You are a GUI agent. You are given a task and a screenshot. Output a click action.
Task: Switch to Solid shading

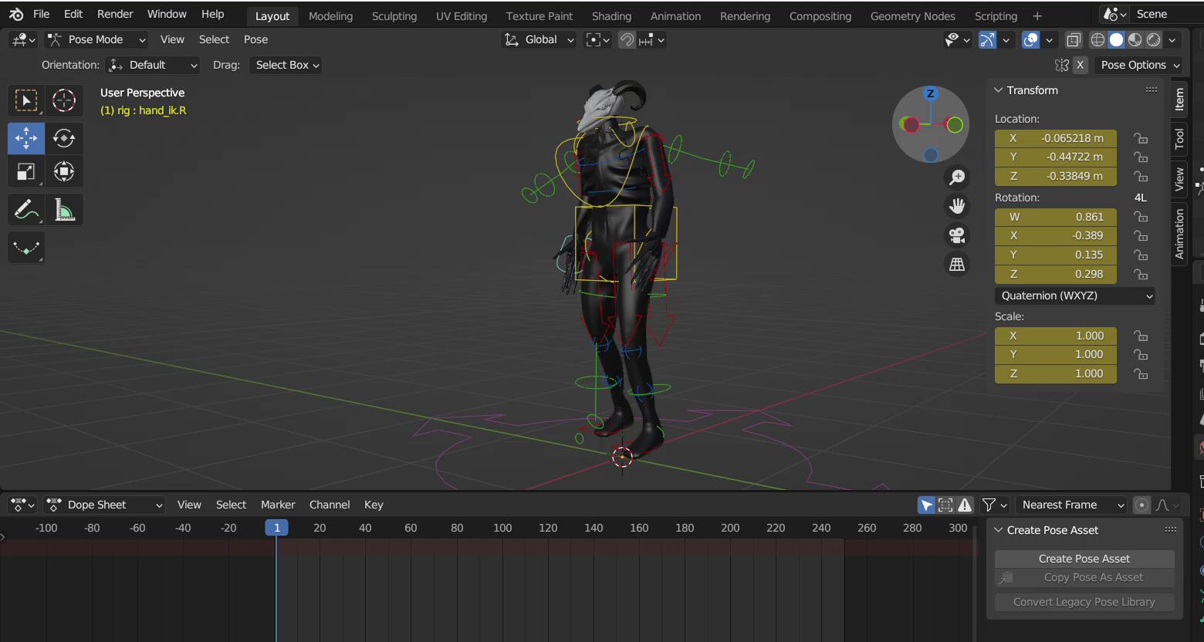click(1116, 39)
